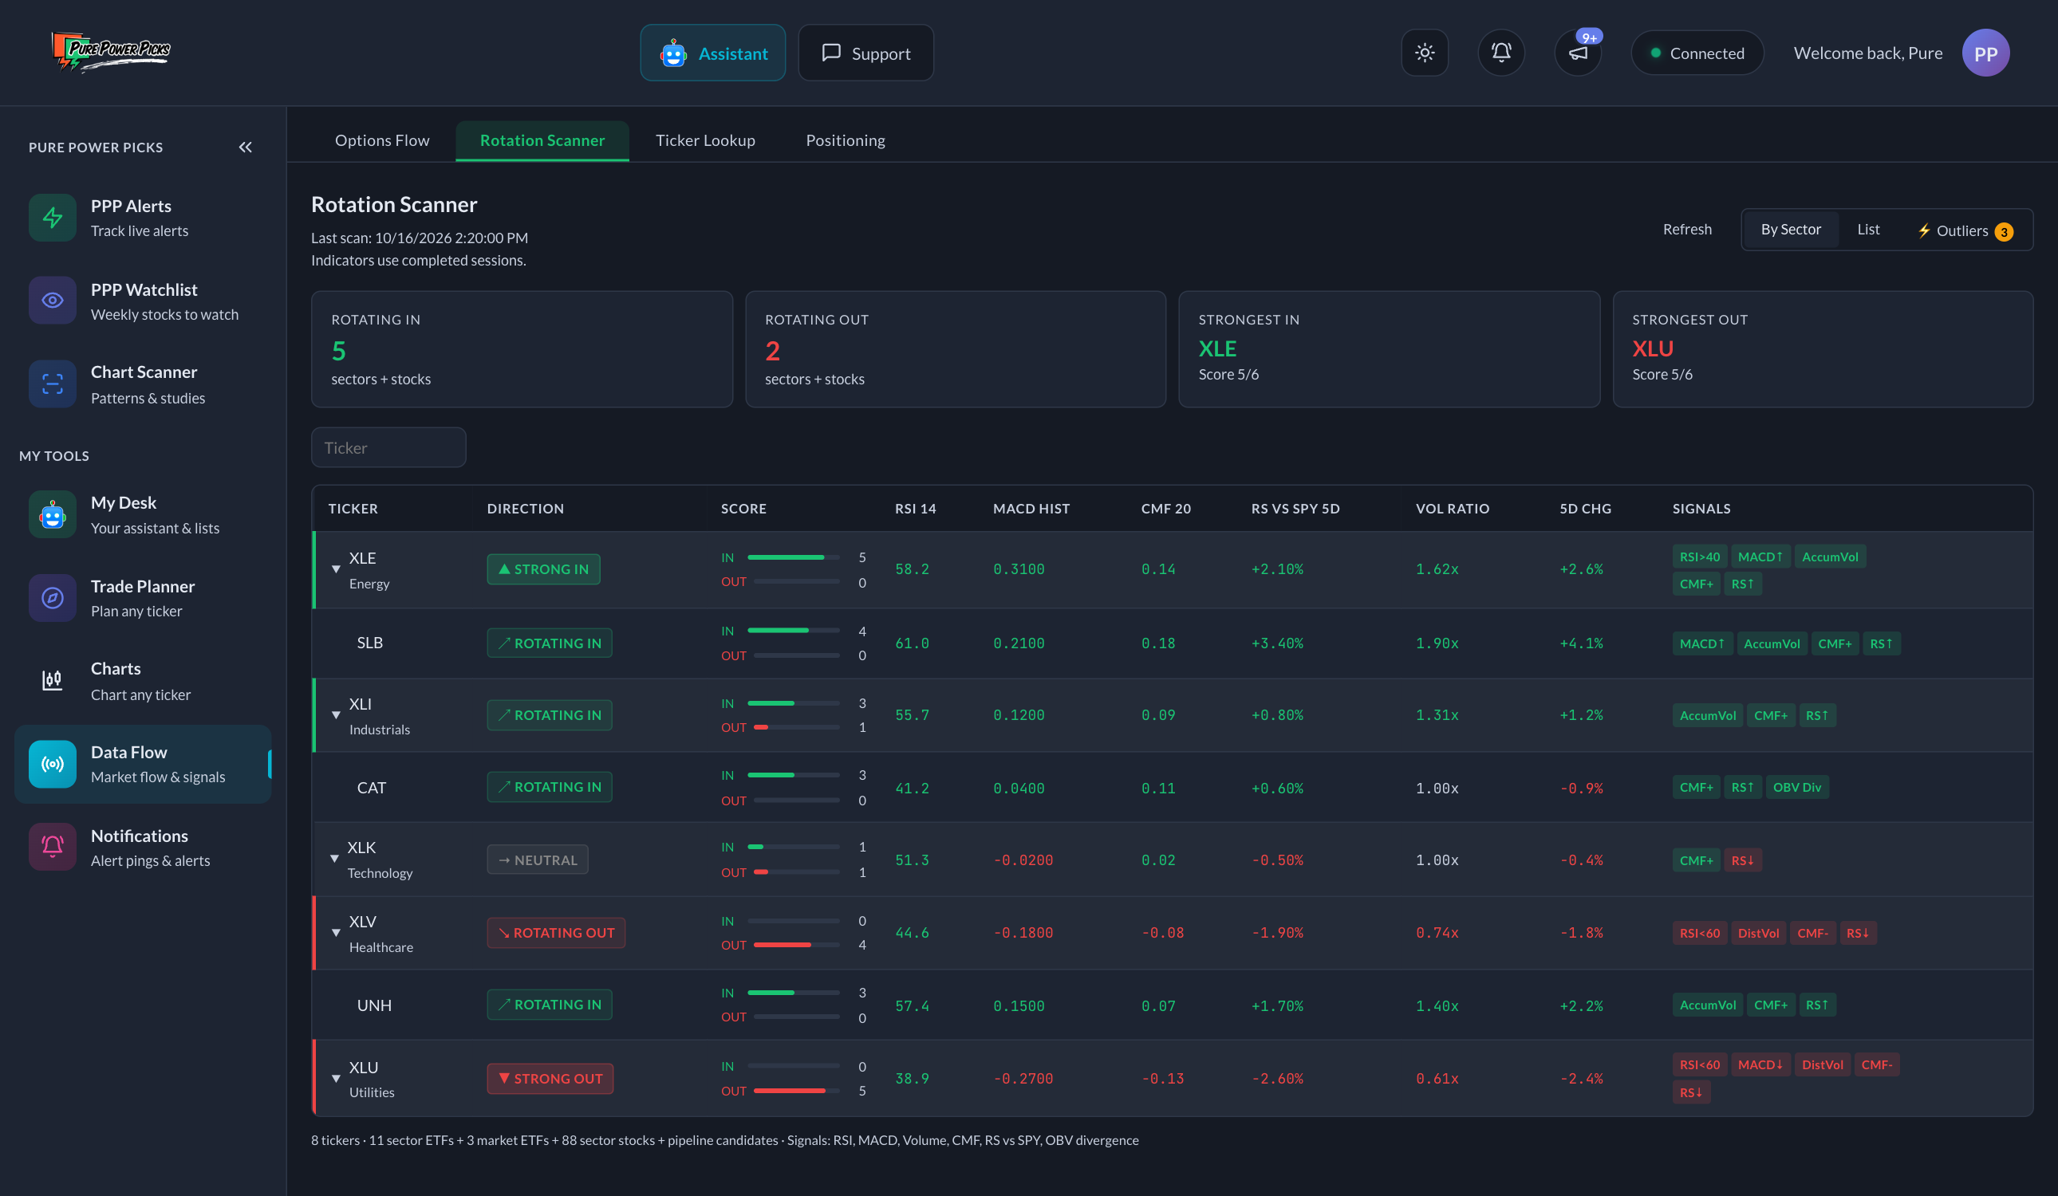The width and height of the screenshot is (2058, 1196).
Task: Open PPP Watchlist eye icon
Action: coord(53,301)
